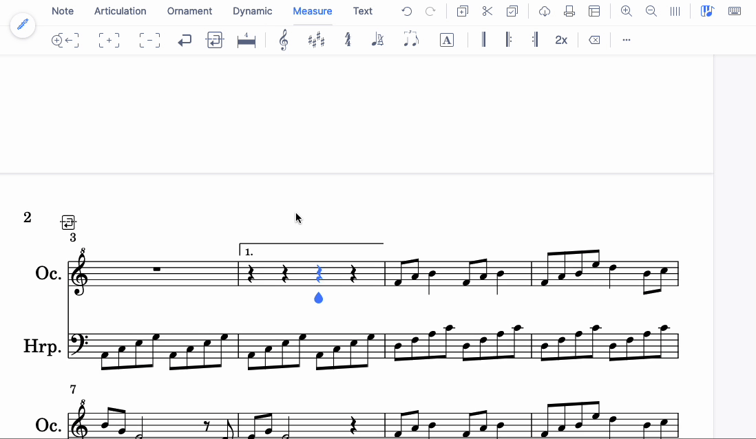
Task: Expand more barline options with ellipsis
Action: (626, 39)
